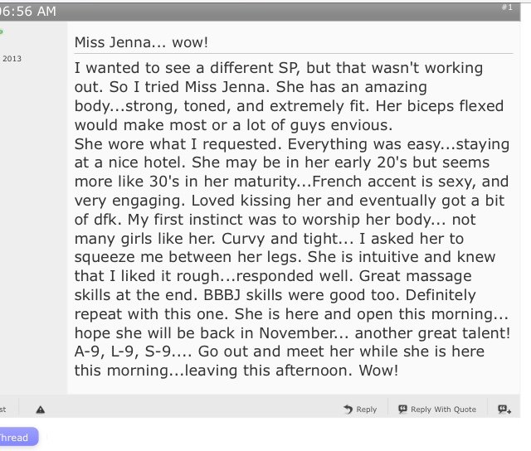Click the green online status indicator

point(1,32)
